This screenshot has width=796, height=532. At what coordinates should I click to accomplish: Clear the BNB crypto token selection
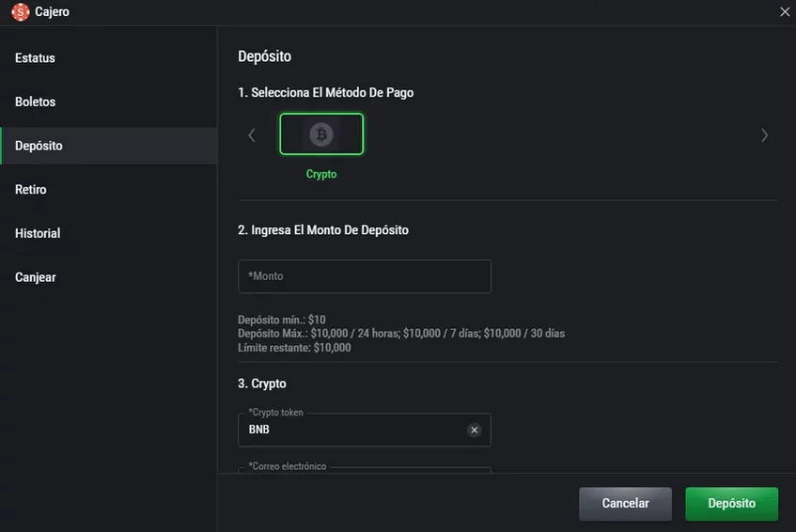(x=474, y=430)
